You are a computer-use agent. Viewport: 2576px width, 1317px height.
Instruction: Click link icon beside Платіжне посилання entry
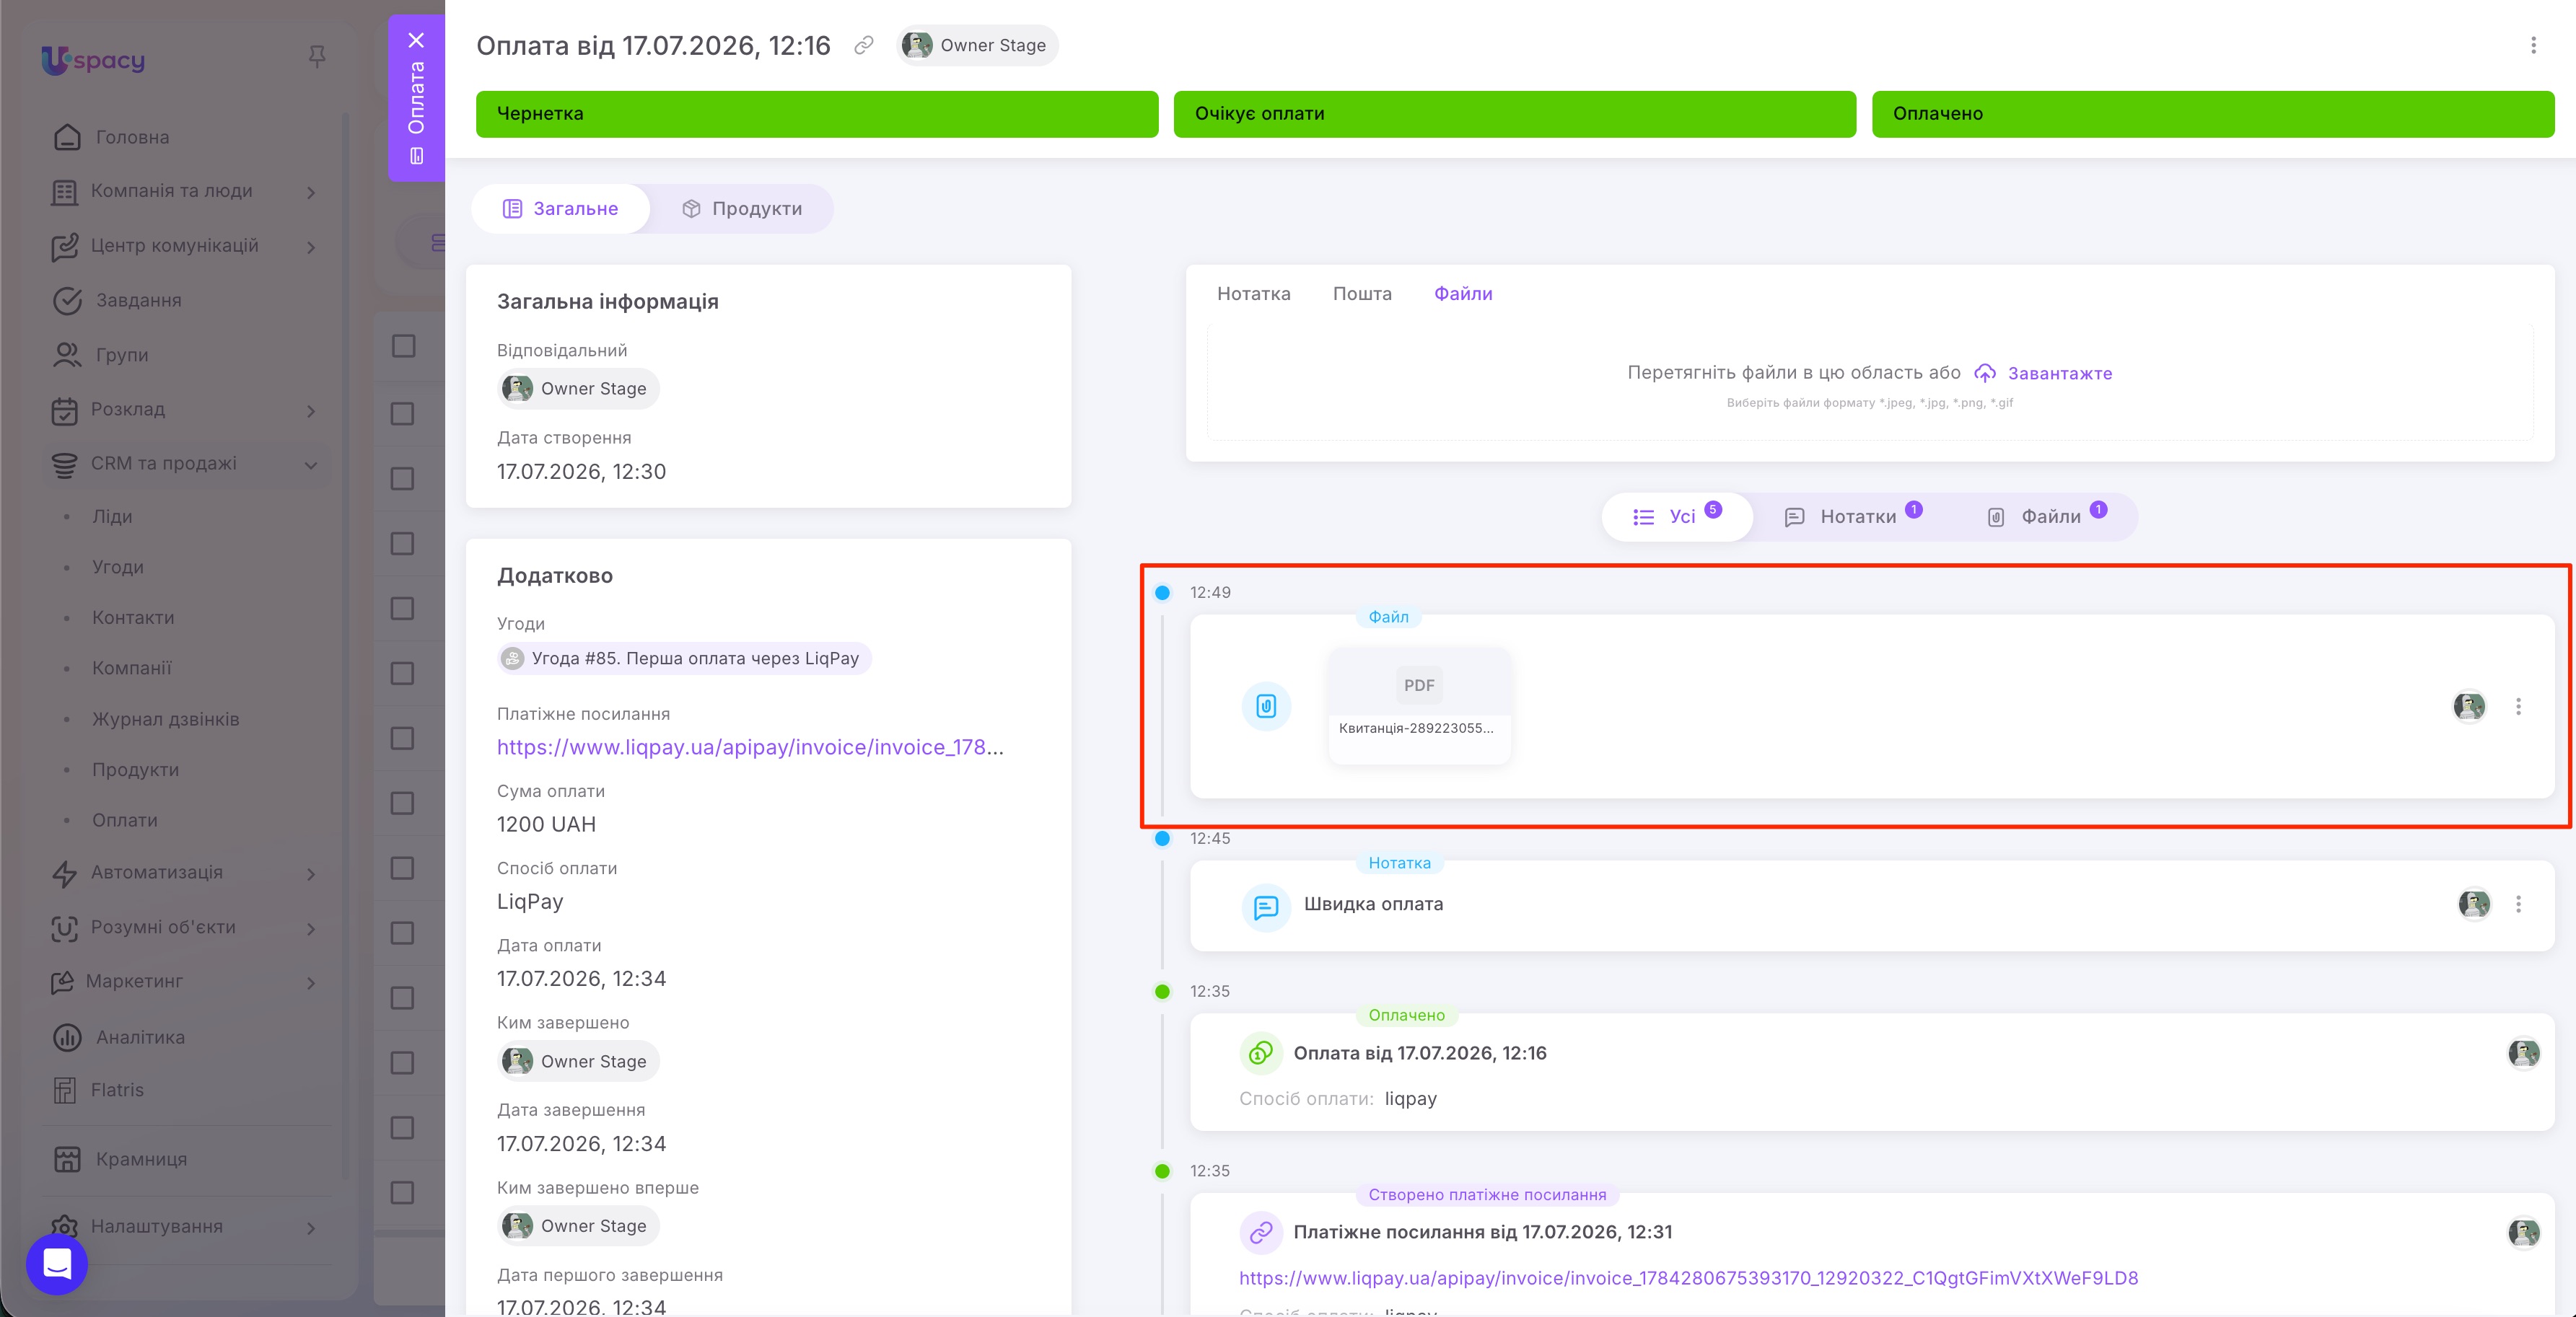[x=1261, y=1232]
